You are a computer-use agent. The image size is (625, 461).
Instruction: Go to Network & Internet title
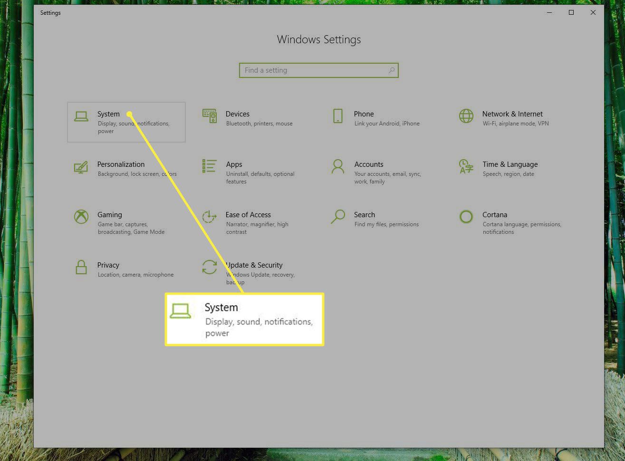tap(512, 114)
